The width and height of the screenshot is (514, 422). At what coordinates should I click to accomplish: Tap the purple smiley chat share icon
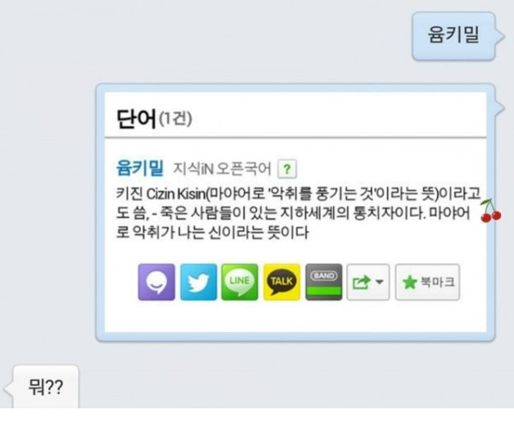pos(157,282)
